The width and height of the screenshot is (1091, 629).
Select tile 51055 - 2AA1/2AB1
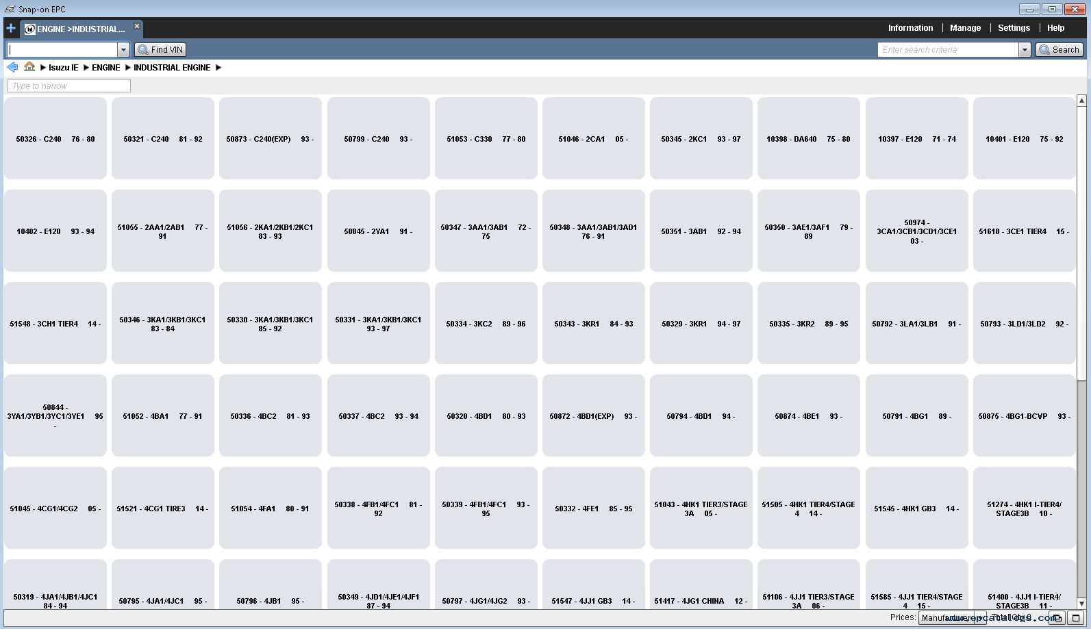[x=163, y=231]
